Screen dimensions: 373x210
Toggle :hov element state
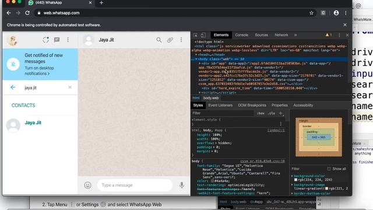(261, 113)
